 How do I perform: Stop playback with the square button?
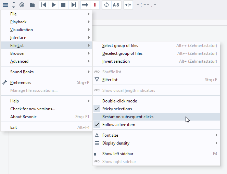pos(63,5)
